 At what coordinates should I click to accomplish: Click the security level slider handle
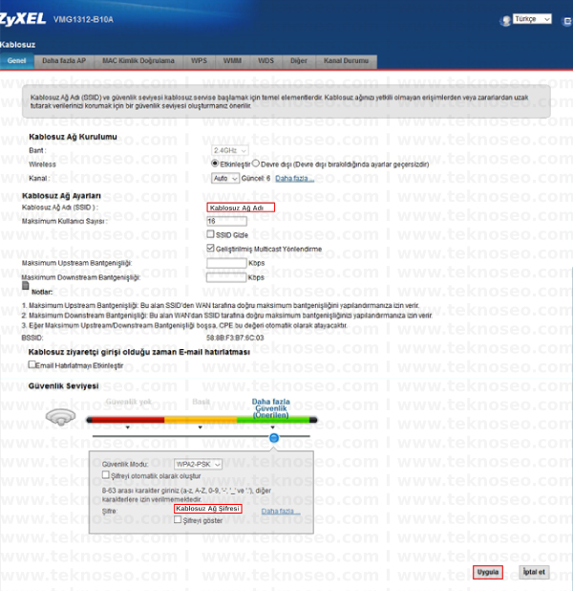274,438
